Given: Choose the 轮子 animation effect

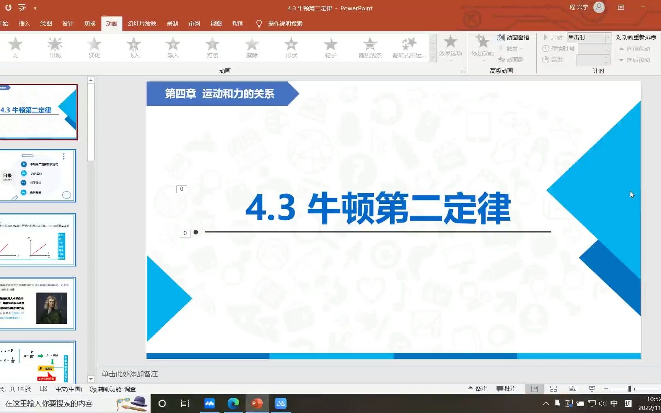Looking at the screenshot, I should (330, 47).
